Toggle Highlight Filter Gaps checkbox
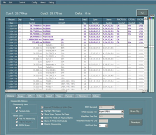 [x=42, y=111]
